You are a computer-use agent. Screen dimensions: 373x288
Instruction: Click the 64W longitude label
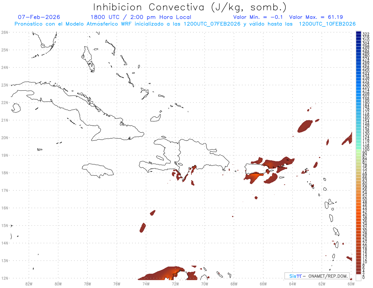292,283
